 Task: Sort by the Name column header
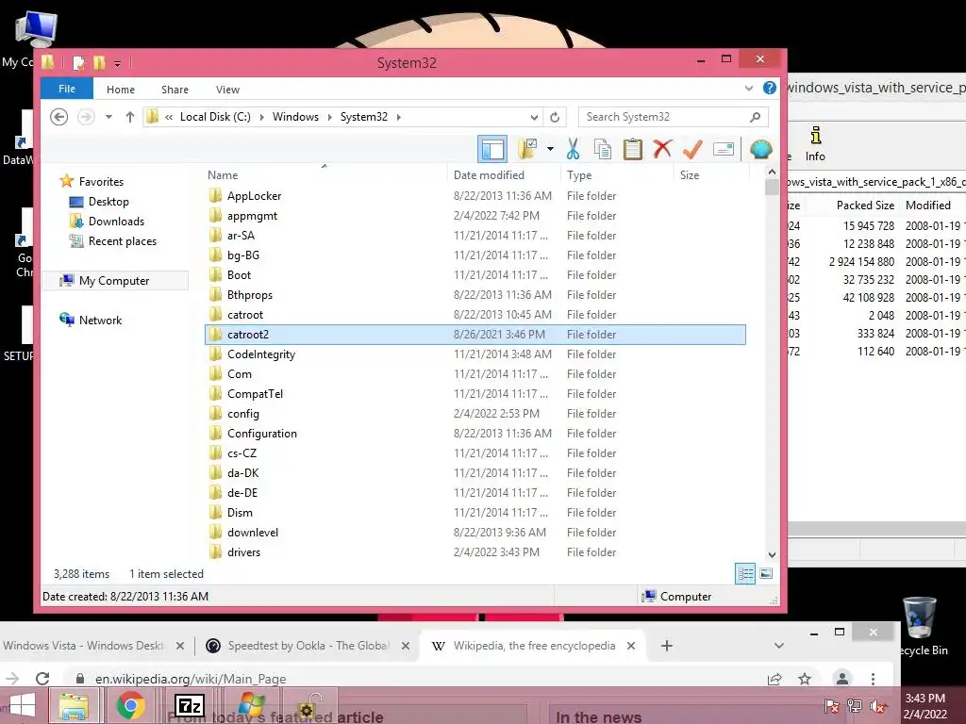(223, 175)
